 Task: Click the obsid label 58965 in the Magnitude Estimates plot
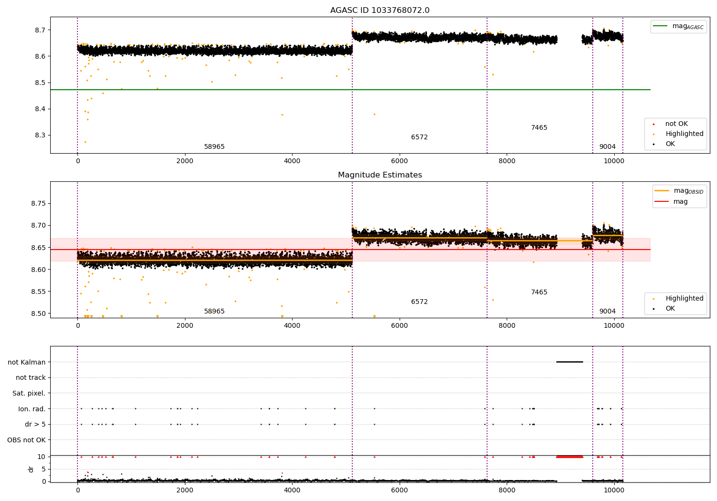(x=214, y=312)
